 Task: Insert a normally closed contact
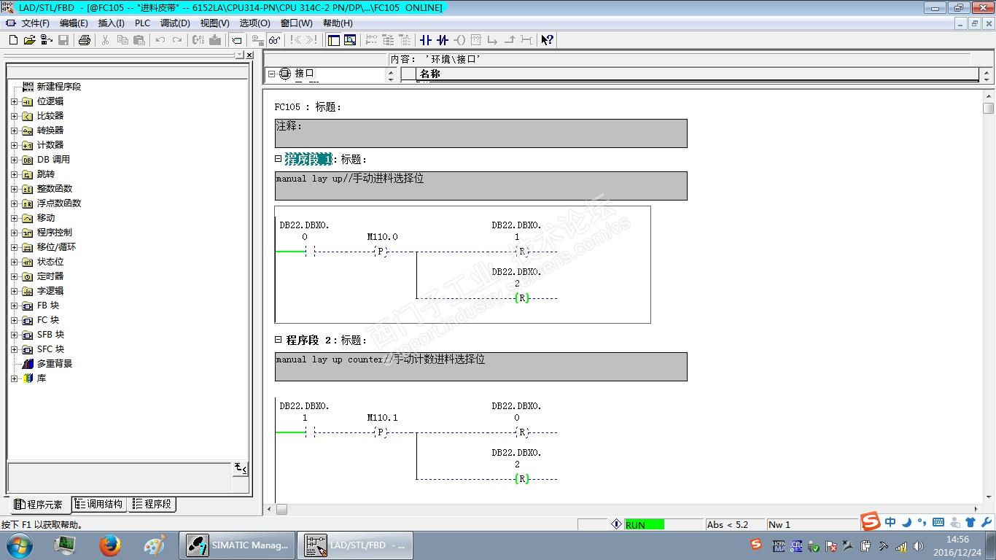tap(443, 40)
